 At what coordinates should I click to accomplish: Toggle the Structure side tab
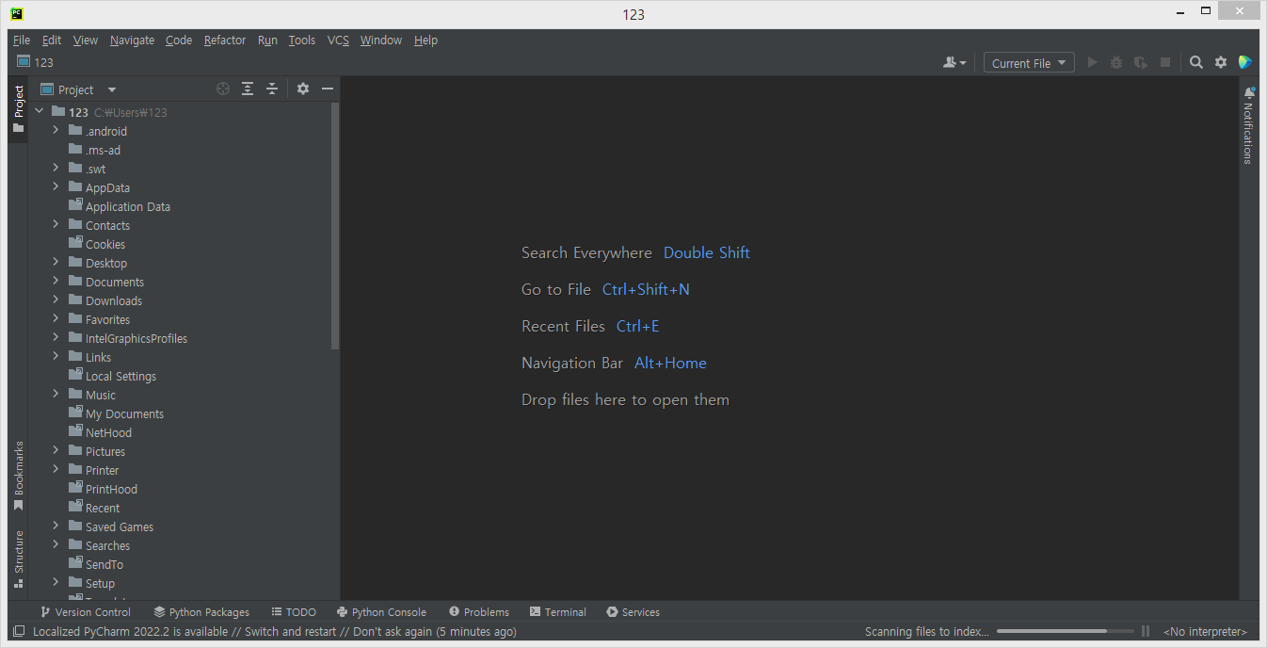point(18,559)
